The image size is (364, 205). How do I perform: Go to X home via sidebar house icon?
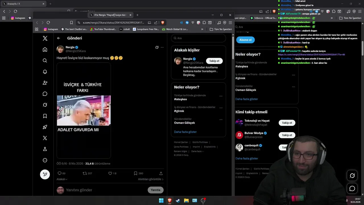(x=45, y=50)
